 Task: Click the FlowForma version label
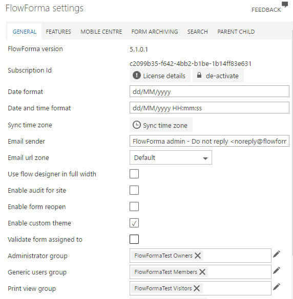tap(35, 49)
